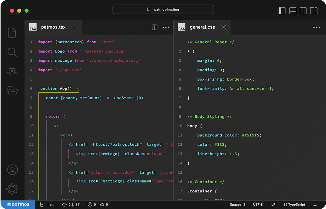The image size is (326, 209).
Task: Click 'body {' selector in general.css
Action: point(194,126)
